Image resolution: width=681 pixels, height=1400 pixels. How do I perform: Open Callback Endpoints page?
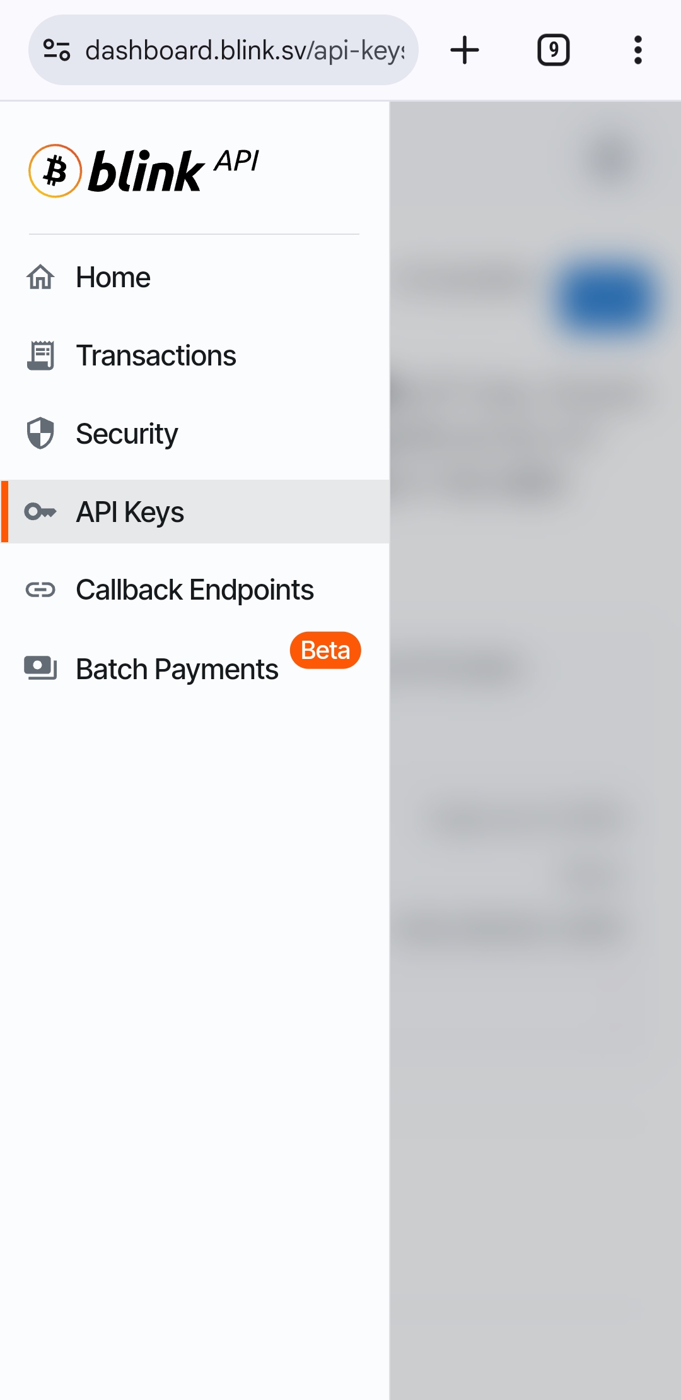pyautogui.click(x=195, y=590)
